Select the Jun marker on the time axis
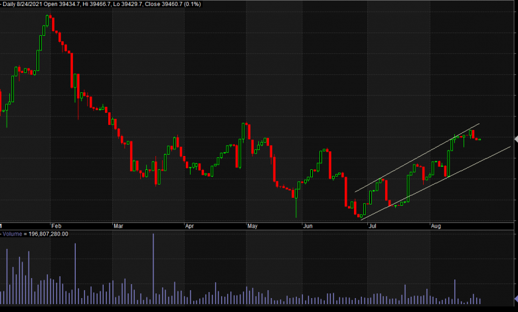Image resolution: width=518 pixels, height=312 pixels. pyautogui.click(x=308, y=226)
